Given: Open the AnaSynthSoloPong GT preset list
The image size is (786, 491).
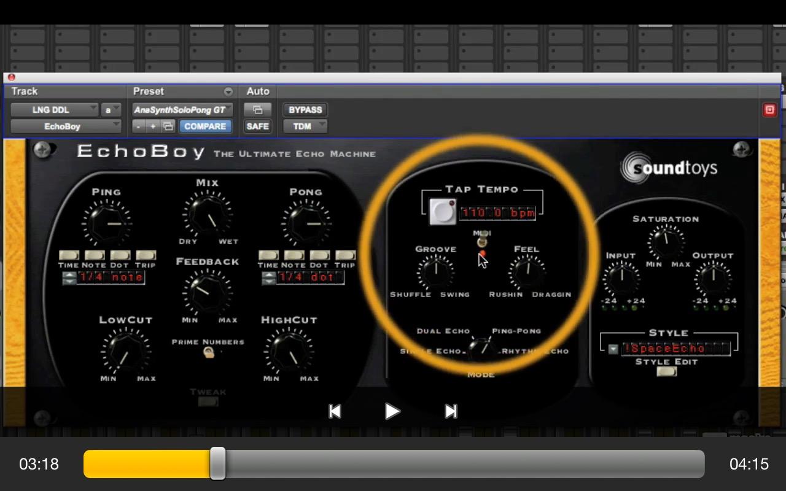Looking at the screenshot, I should 182,110.
